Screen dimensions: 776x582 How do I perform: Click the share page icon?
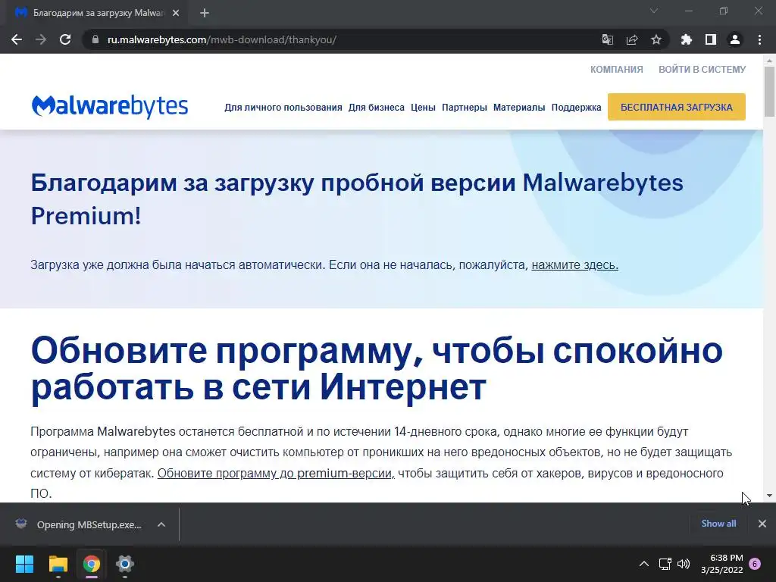pos(632,39)
